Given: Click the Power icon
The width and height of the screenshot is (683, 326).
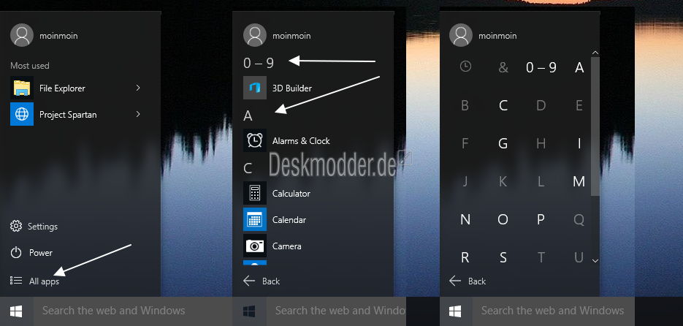Looking at the screenshot, I should tap(16, 253).
